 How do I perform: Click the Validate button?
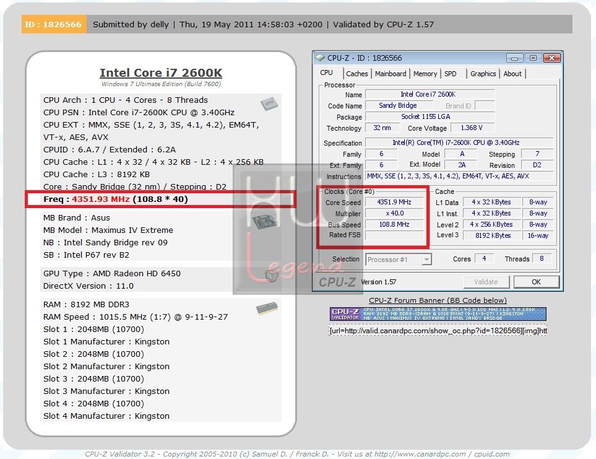[486, 282]
